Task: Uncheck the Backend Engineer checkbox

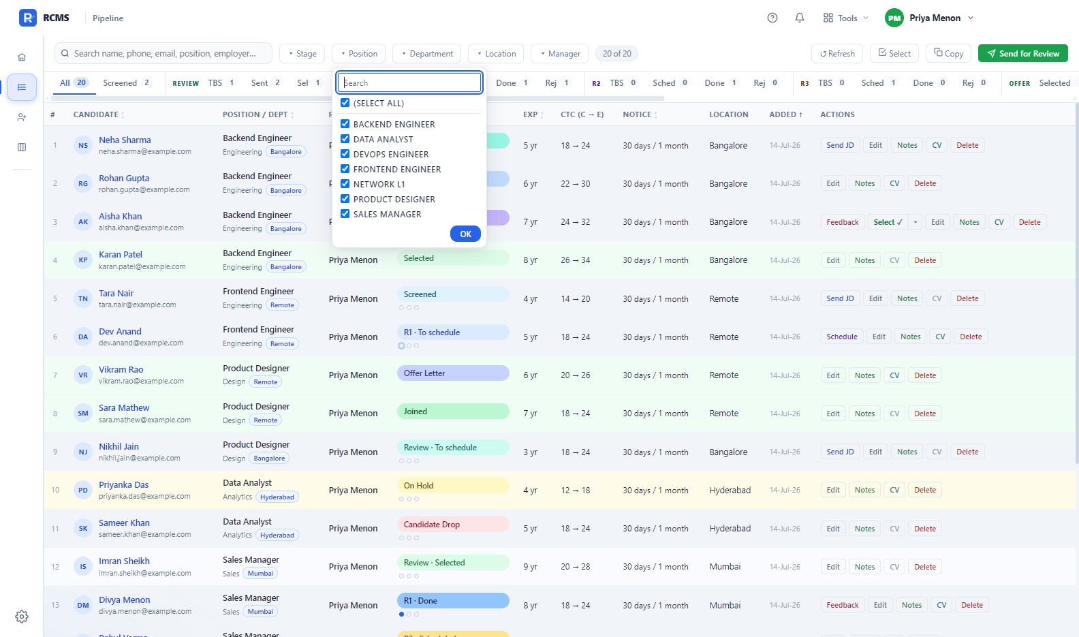Action: coord(345,124)
